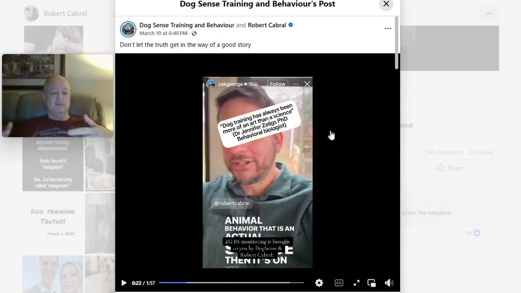Click the public audience globe icon
The height and width of the screenshot is (293, 521).
[x=194, y=33]
